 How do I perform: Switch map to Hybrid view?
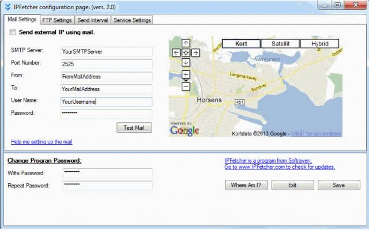point(320,44)
